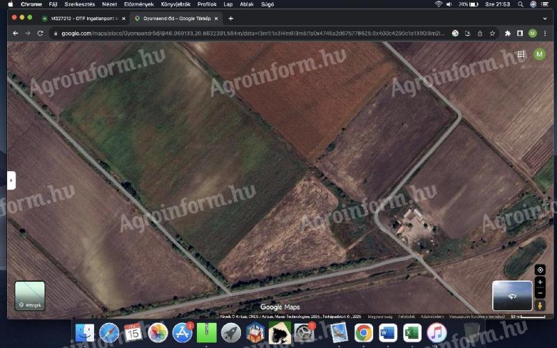Open the Előzmények menu

coord(138,4)
